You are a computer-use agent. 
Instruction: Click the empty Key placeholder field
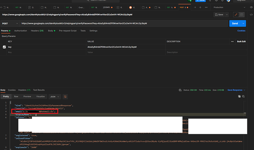point(46,52)
